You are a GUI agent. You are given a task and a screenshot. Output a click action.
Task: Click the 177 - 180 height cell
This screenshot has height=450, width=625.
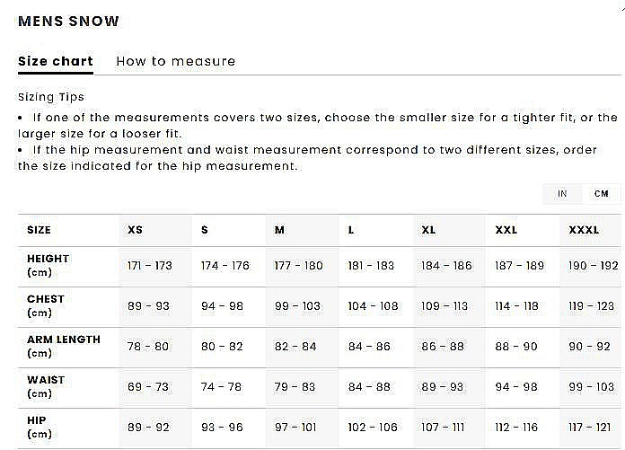299,266
